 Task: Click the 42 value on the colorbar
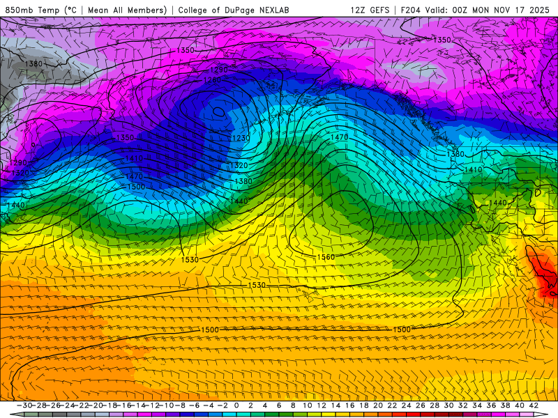pos(534,405)
